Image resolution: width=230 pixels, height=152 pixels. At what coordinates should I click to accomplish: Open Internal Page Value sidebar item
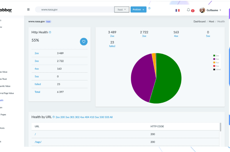7,93
